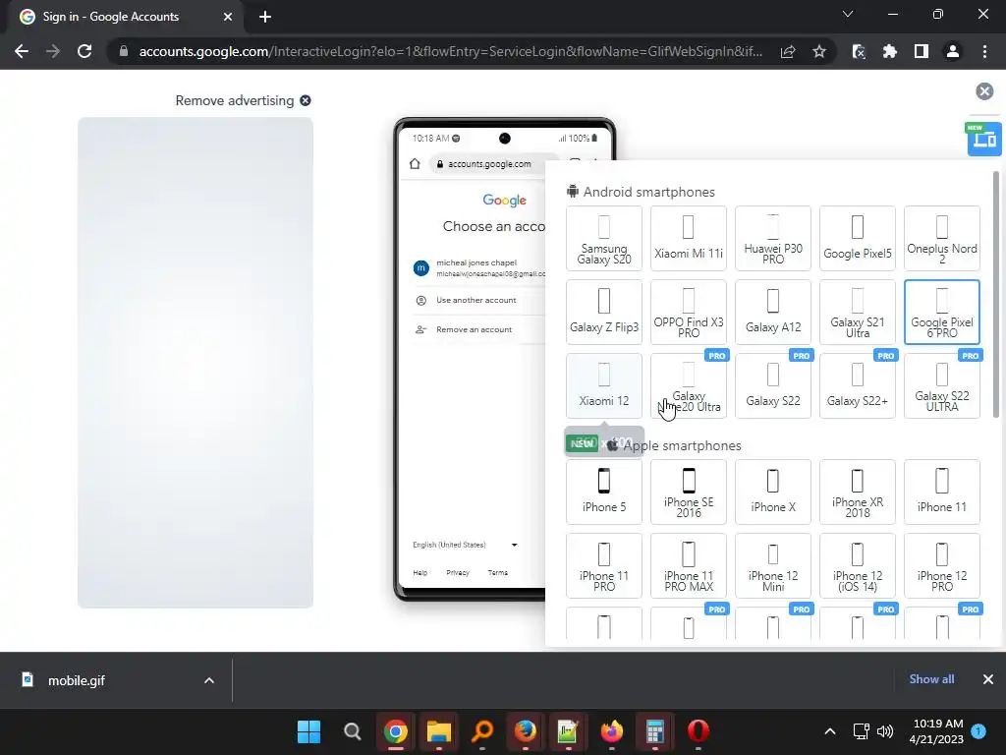Toggle the side panel button
Screen dimensions: 1006x755
tap(922, 51)
